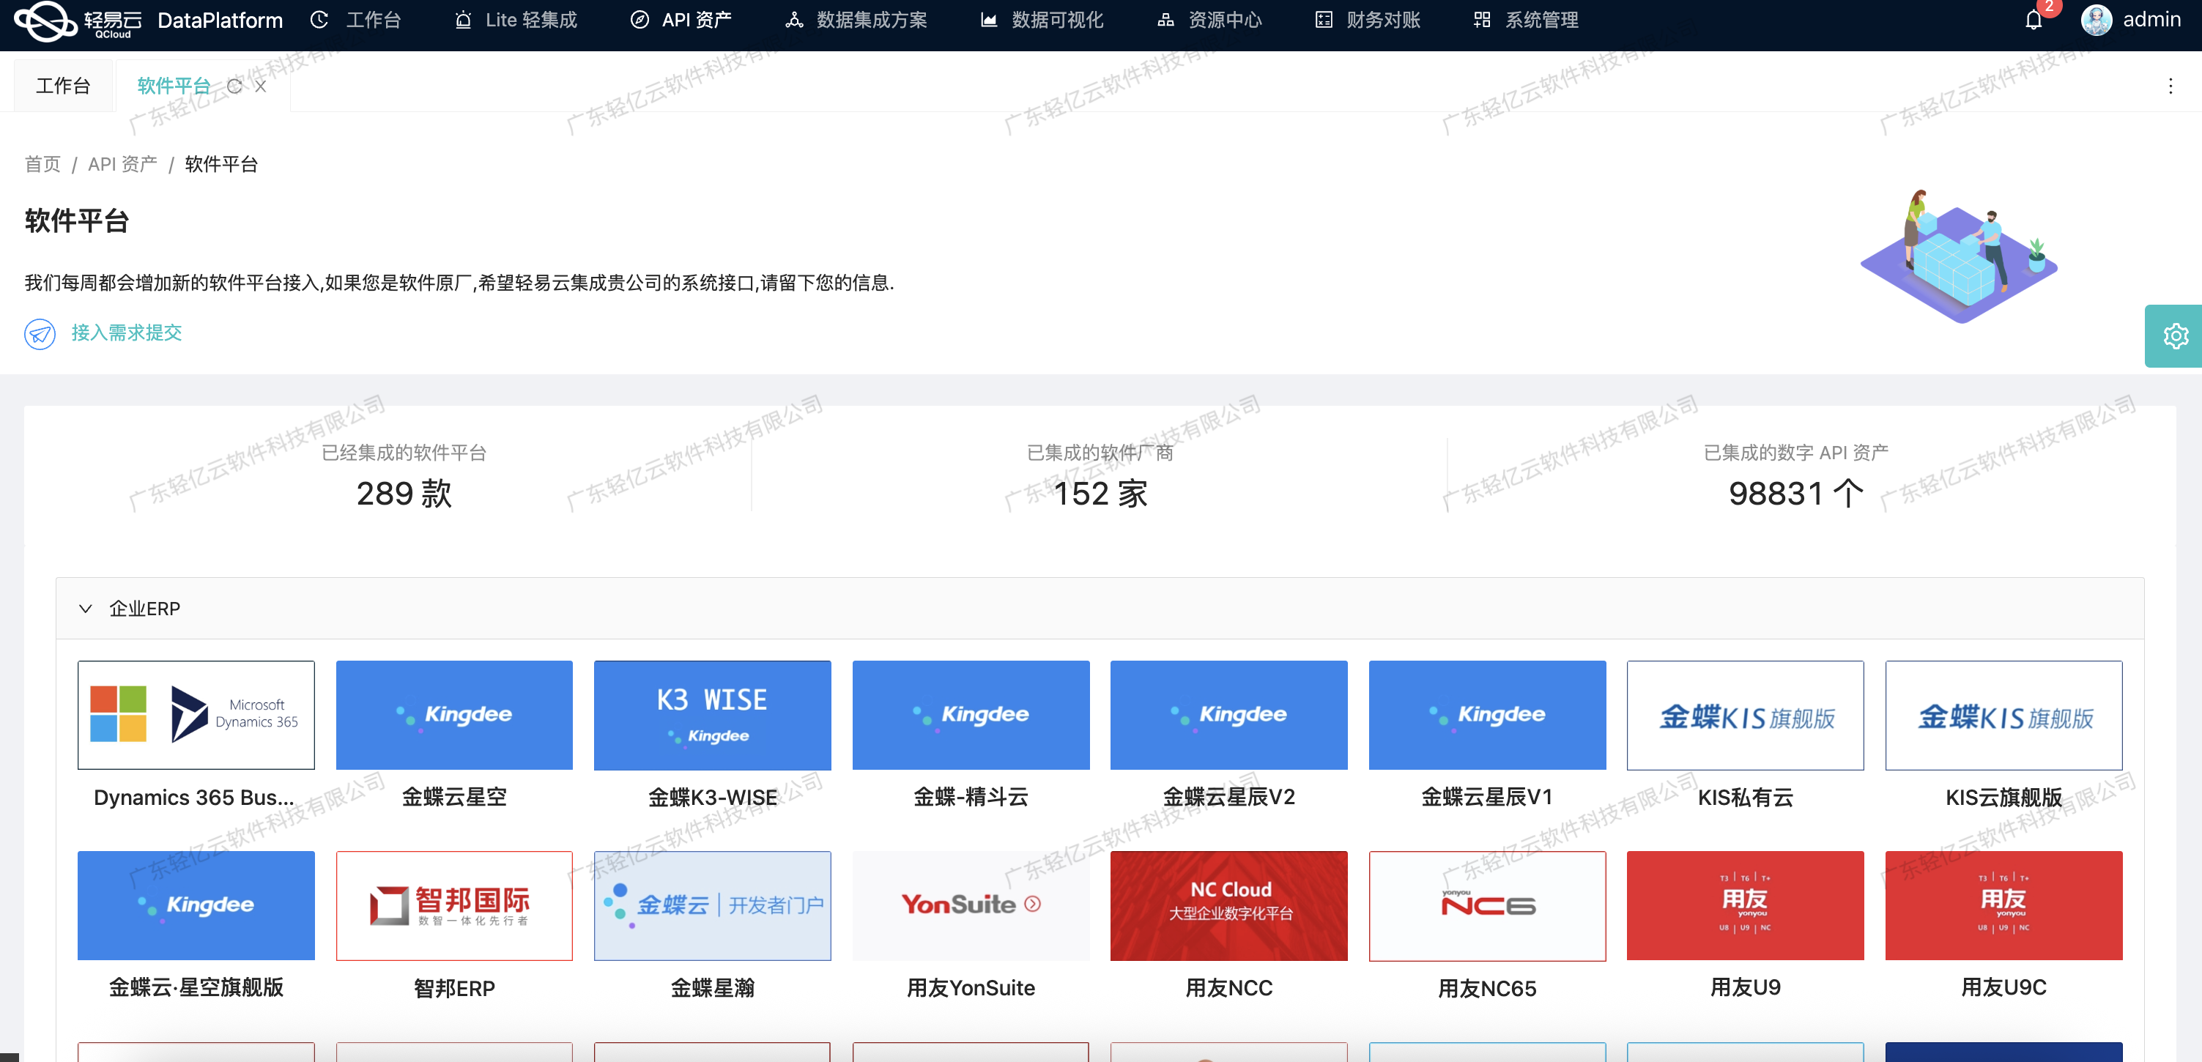Open the Dynamics 365 Business platform card
This screenshot has height=1062, width=2202.
[196, 735]
